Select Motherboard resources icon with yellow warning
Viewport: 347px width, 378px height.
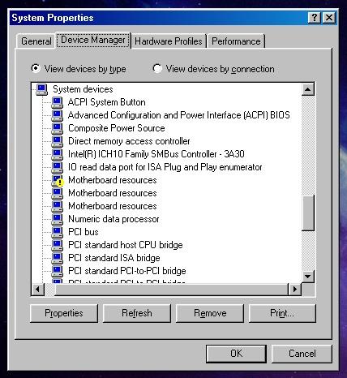click(58, 180)
